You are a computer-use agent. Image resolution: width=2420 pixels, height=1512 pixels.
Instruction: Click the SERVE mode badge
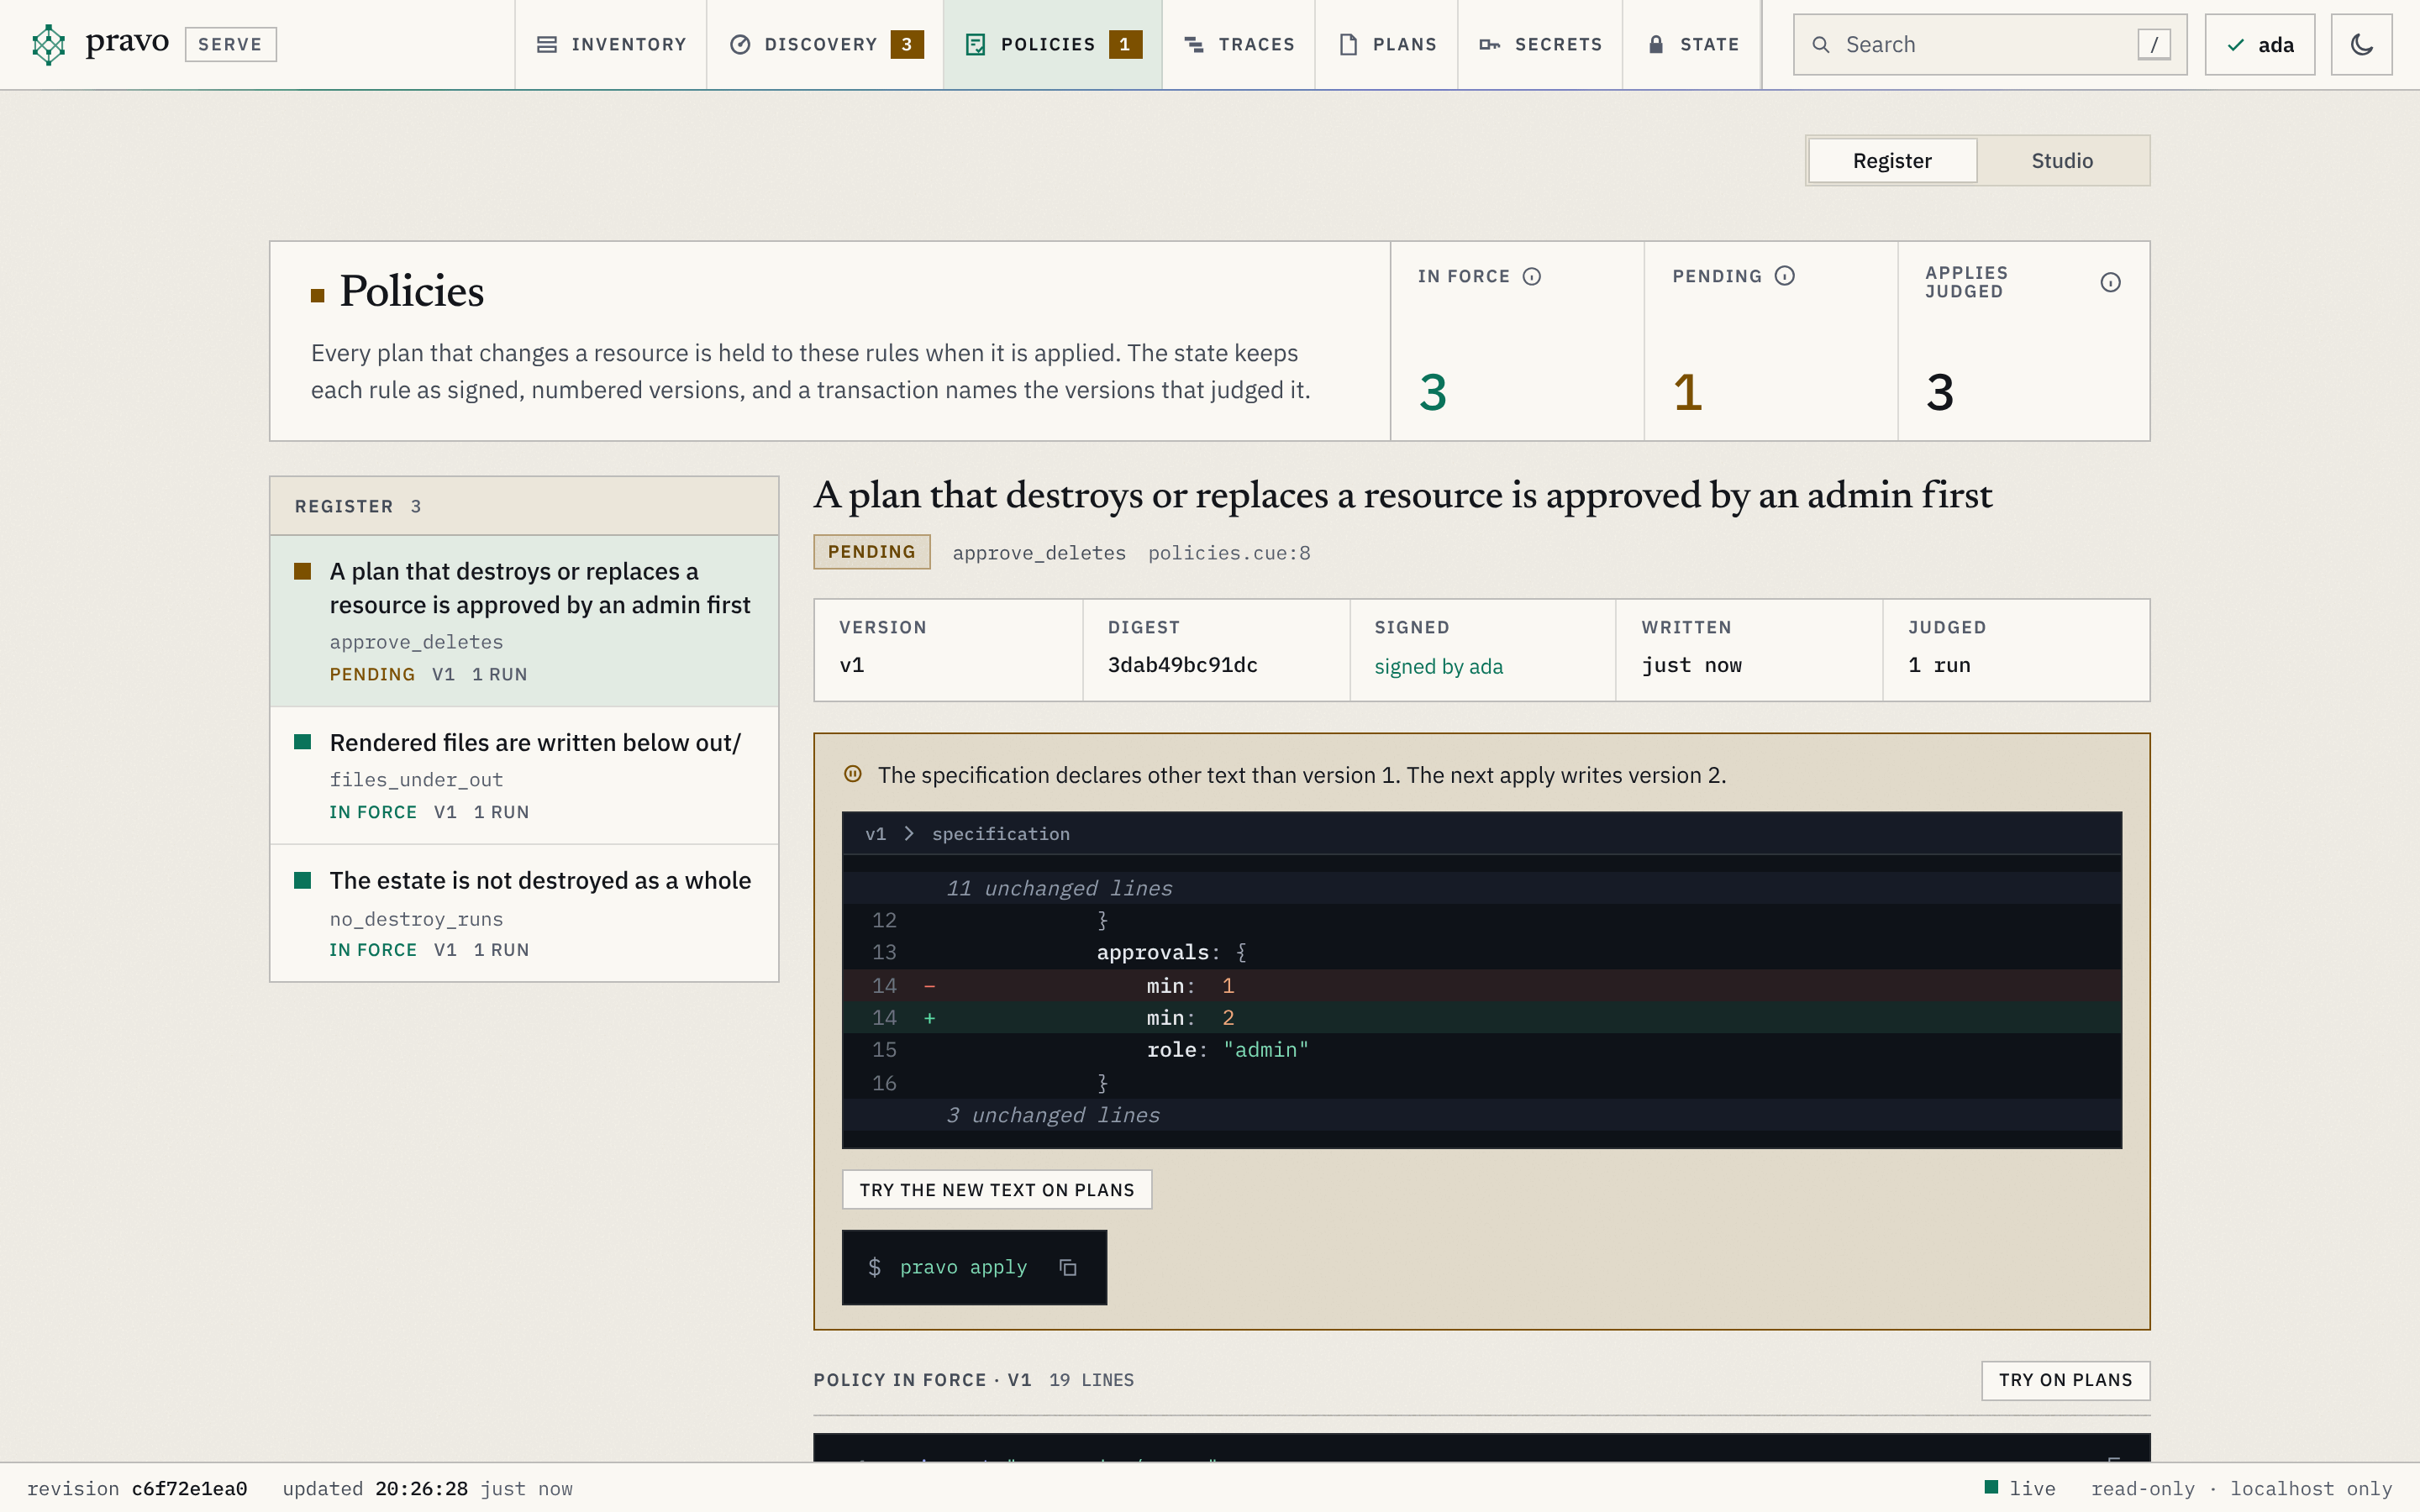230,44
